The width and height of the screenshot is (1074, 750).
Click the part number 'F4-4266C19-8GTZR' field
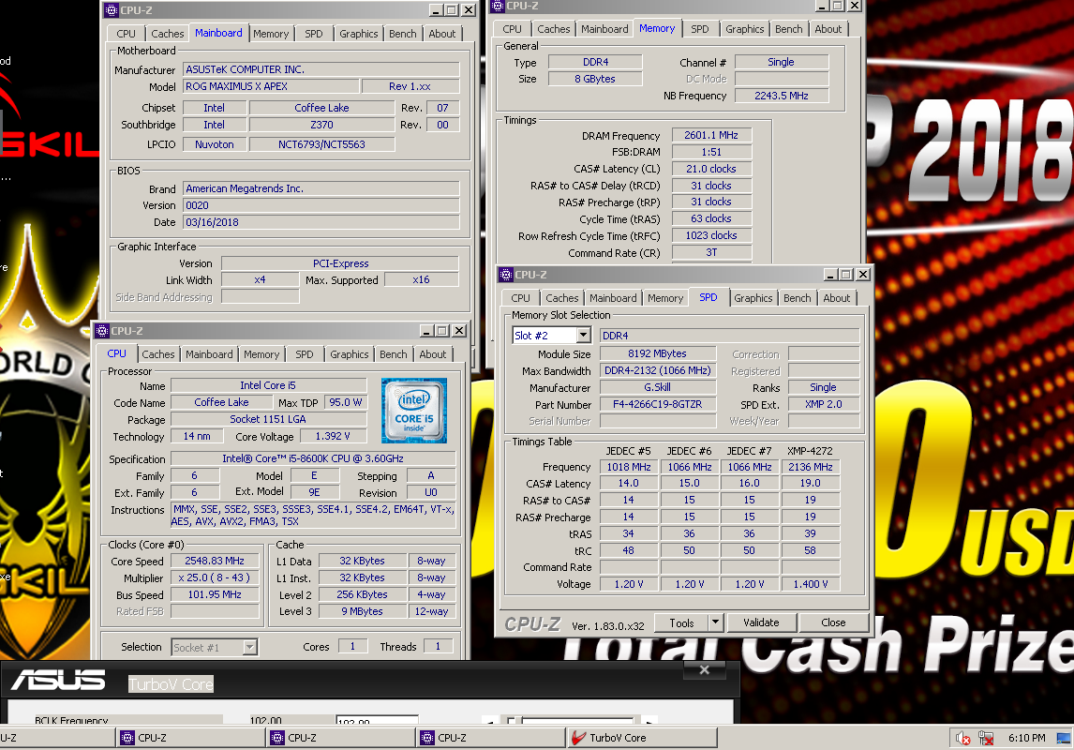(x=658, y=404)
